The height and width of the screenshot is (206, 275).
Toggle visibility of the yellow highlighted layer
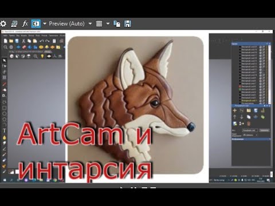260,101
